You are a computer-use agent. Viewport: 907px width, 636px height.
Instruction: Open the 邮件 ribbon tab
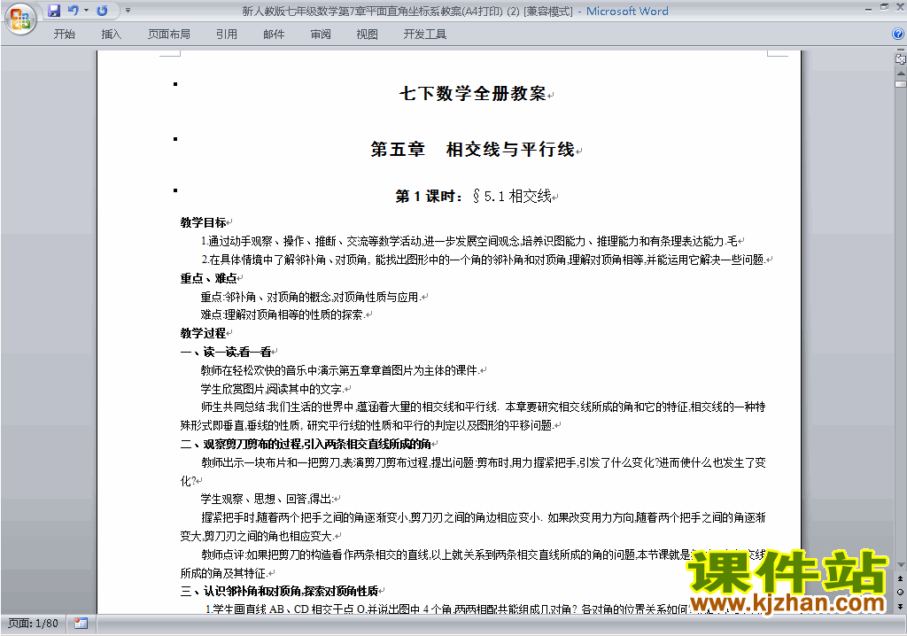tap(274, 35)
